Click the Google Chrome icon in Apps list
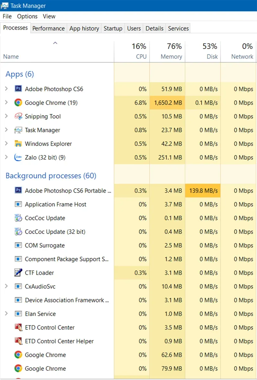This screenshot has width=257, height=380. [18, 102]
